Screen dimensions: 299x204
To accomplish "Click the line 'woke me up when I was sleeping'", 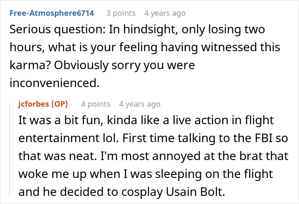I will pyautogui.click(x=146, y=174).
